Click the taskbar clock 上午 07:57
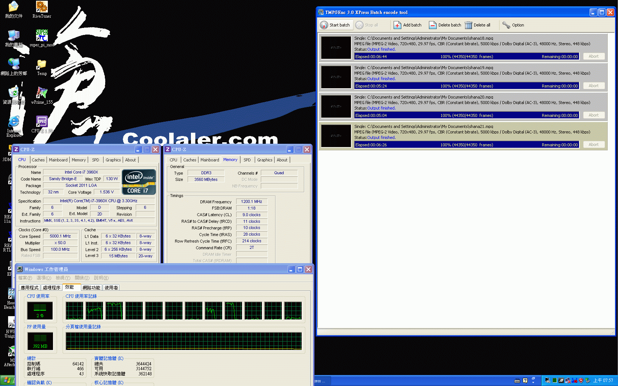Image resolution: width=618 pixels, height=386 pixels. coord(603,380)
